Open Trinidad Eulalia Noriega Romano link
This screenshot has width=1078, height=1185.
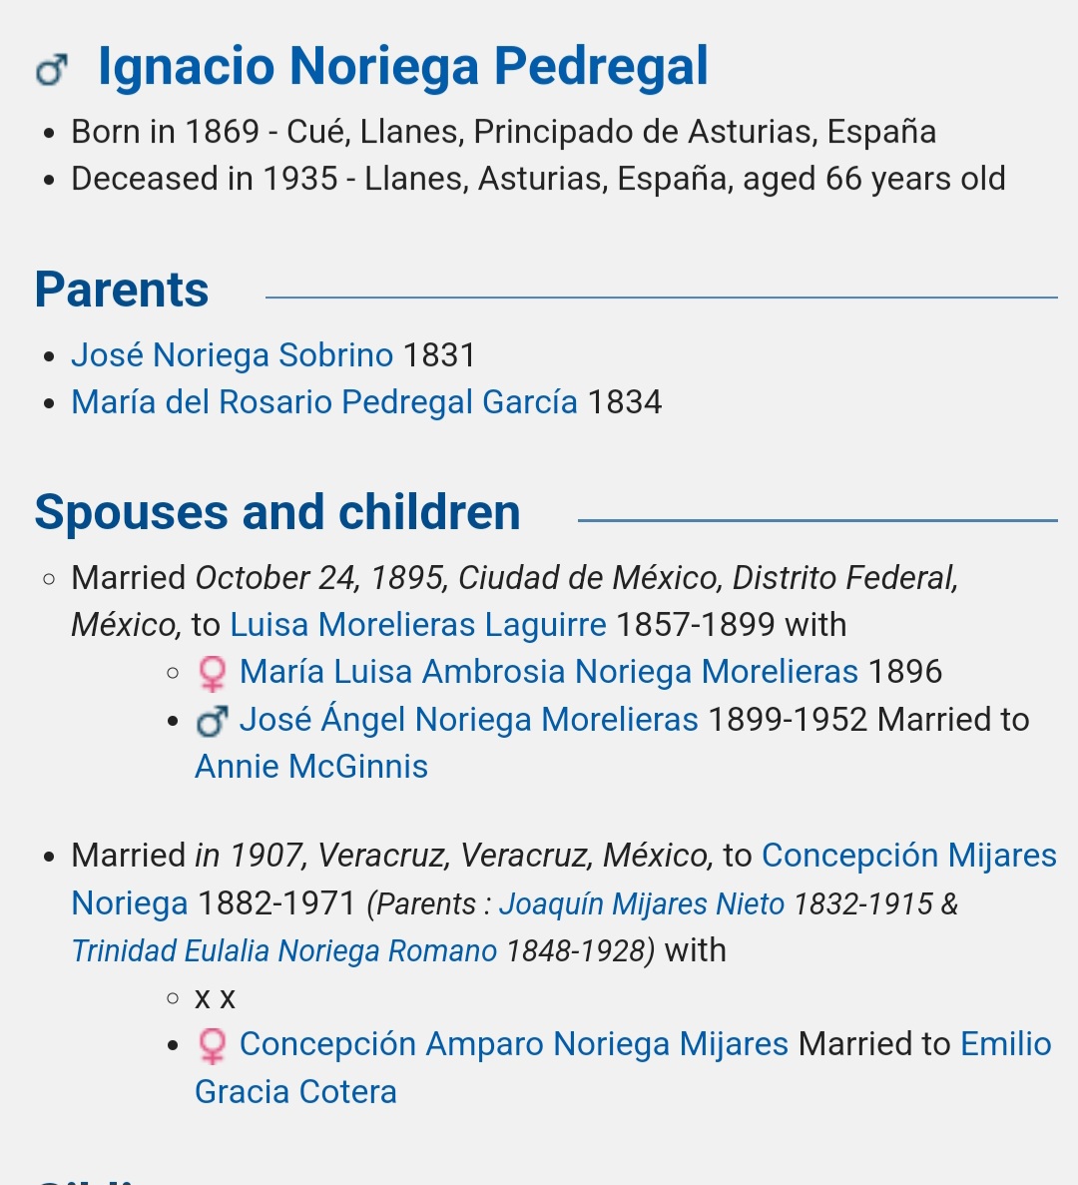[x=284, y=950]
